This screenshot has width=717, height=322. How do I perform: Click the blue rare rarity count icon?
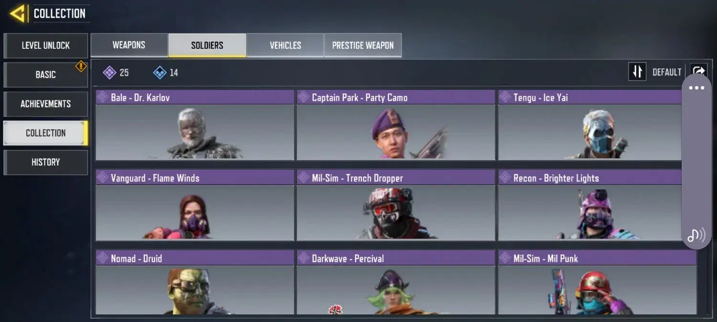(160, 73)
